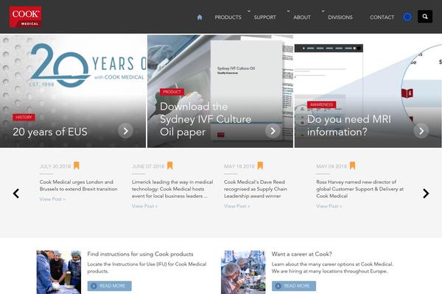Go to the home icon in navbar
This screenshot has height=294, width=442.
pos(200,17)
